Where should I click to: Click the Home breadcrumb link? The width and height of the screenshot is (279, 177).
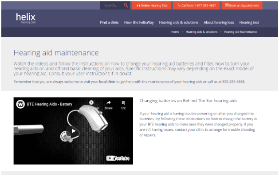click(x=175, y=32)
